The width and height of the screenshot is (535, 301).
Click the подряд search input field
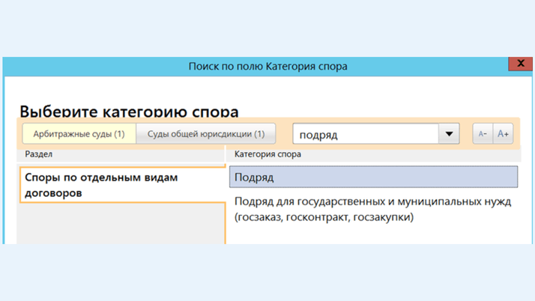(366, 134)
